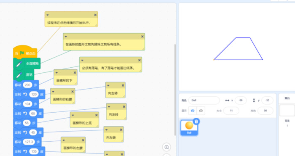Collapse the 向左转 comment linked to 左转 120
Viewport: 295px width, 156px height.
pos(108,85)
